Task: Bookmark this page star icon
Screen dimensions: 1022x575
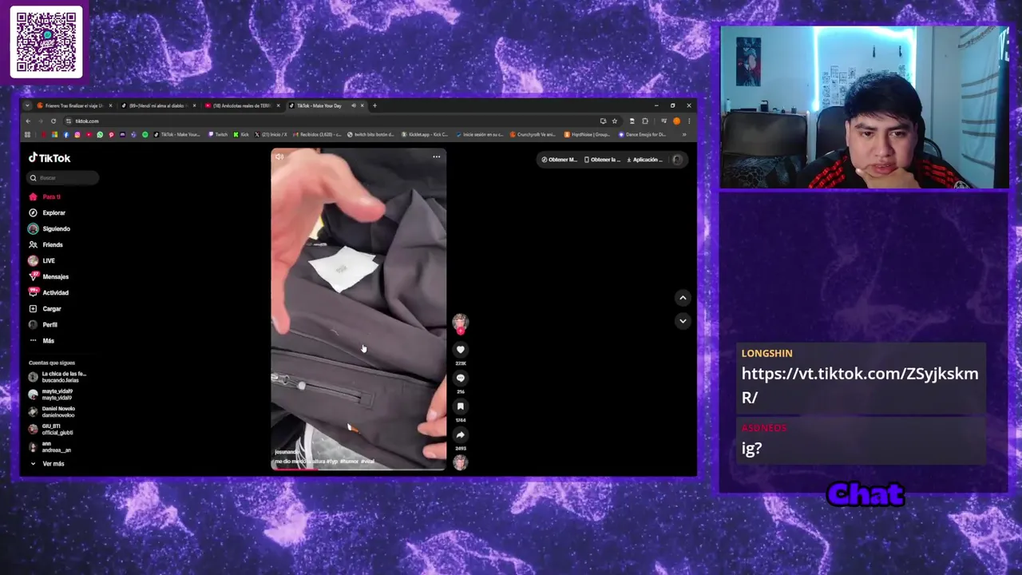Action: point(615,121)
